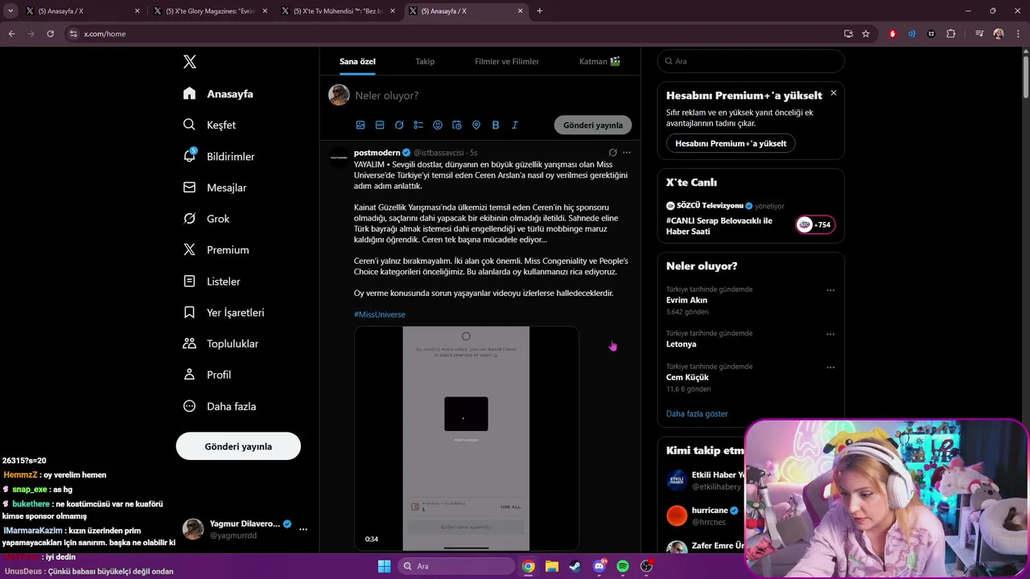Click the white Gönderi yayınla sidebar button
The image size is (1030, 579).
[238, 446]
